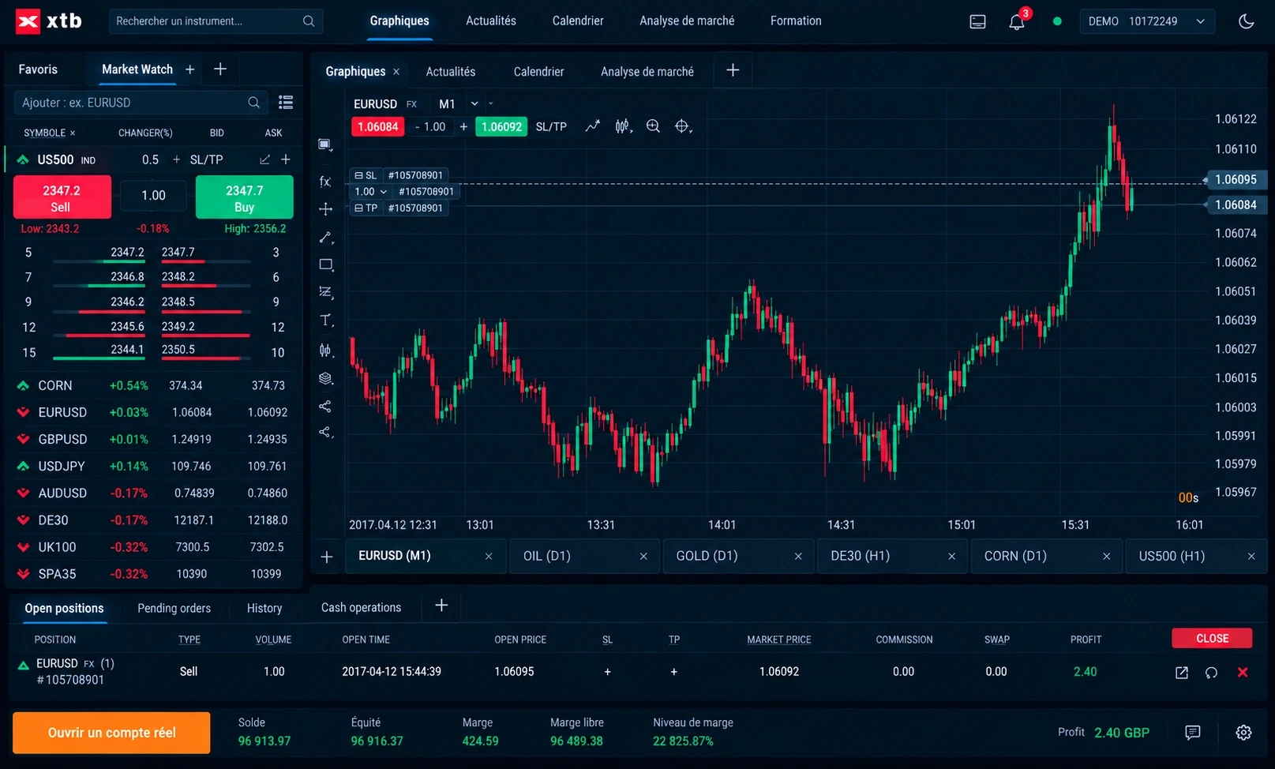Click the green 2347.7 Buy button
Screen dimensions: 1275x769
(245, 197)
